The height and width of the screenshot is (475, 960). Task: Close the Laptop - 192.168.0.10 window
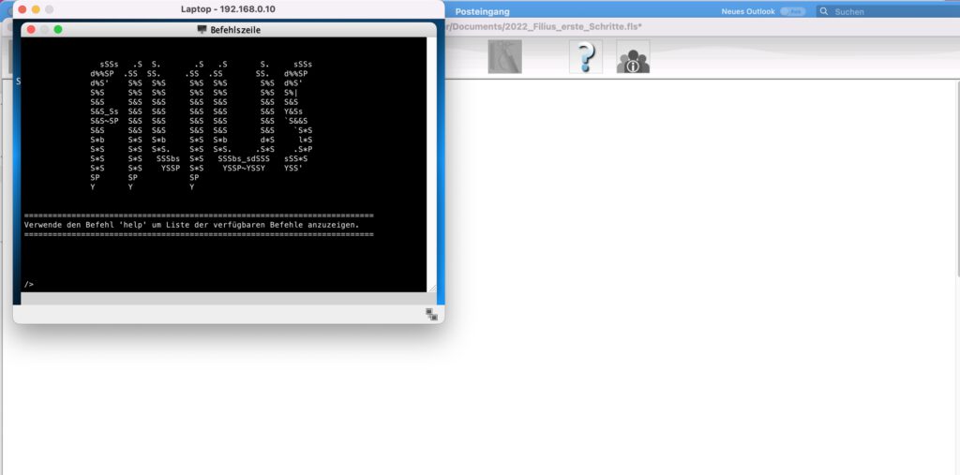point(22,9)
